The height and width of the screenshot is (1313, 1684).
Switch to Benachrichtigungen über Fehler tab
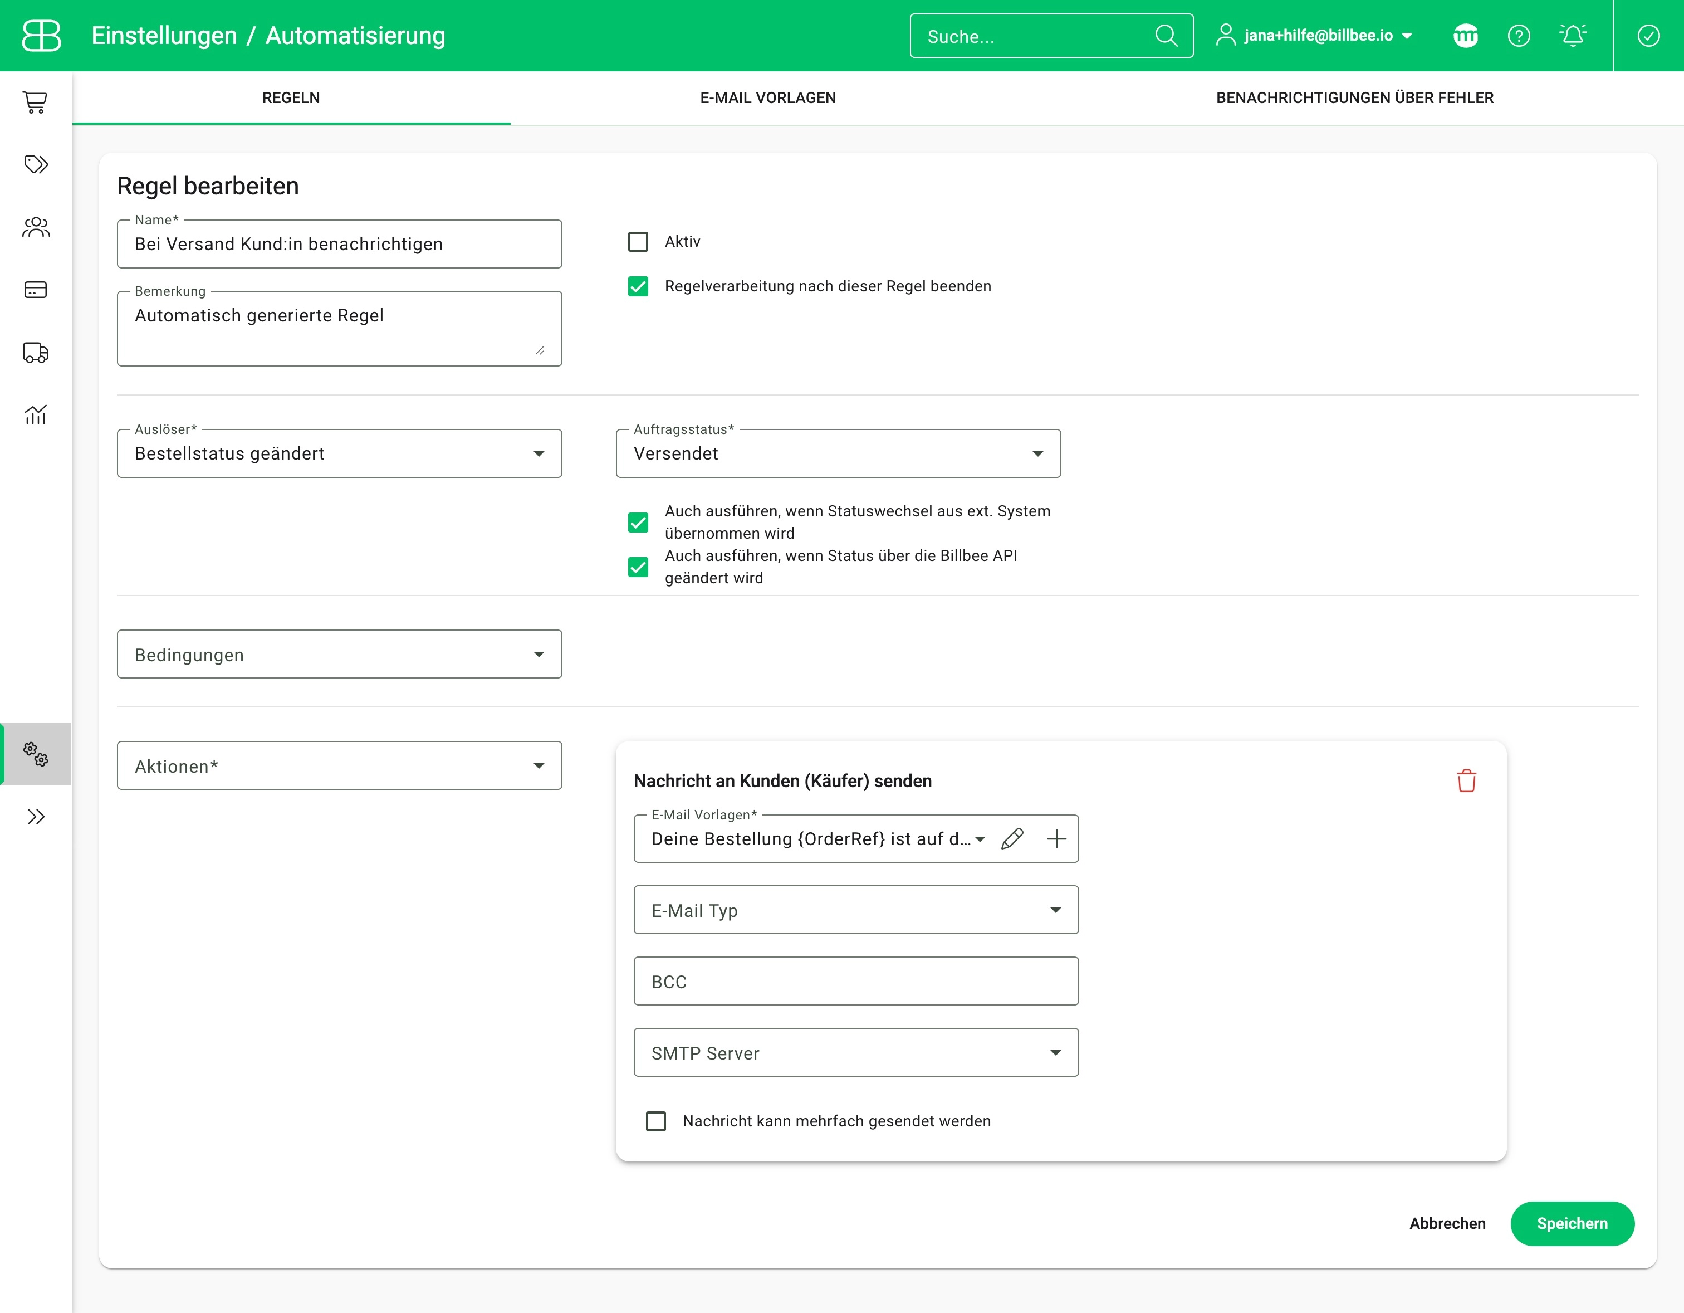[1355, 98]
